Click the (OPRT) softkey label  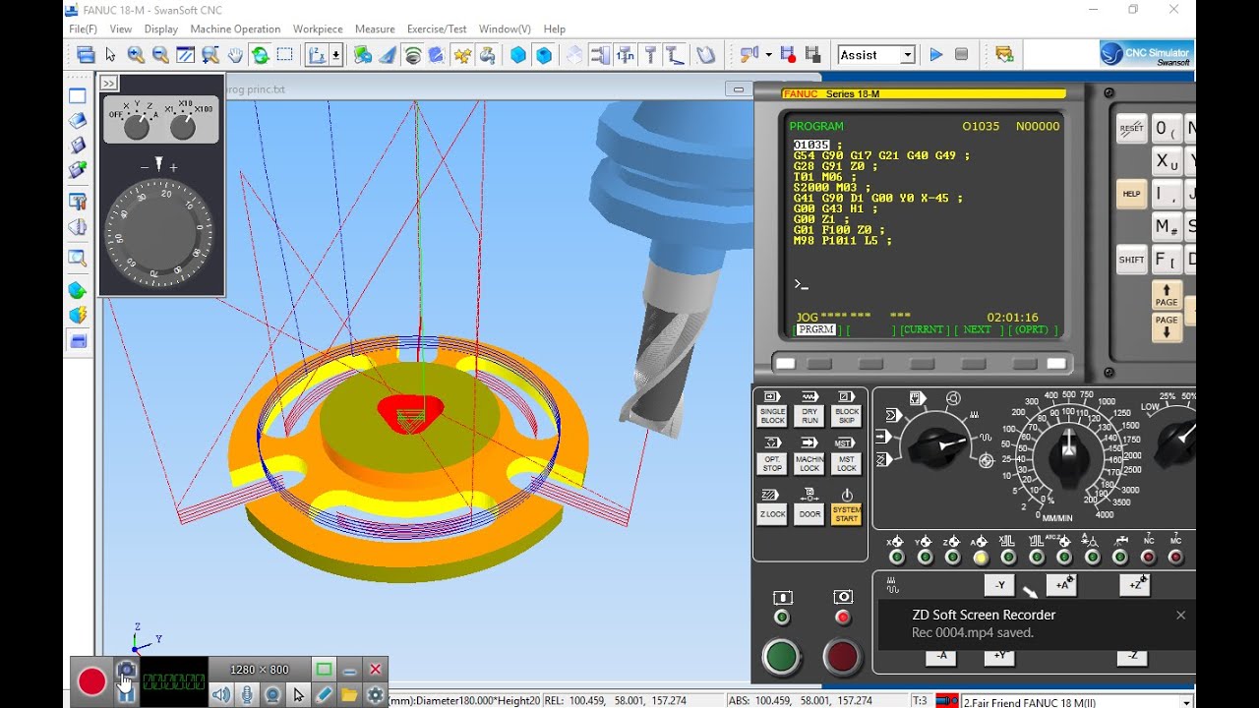1032,329
